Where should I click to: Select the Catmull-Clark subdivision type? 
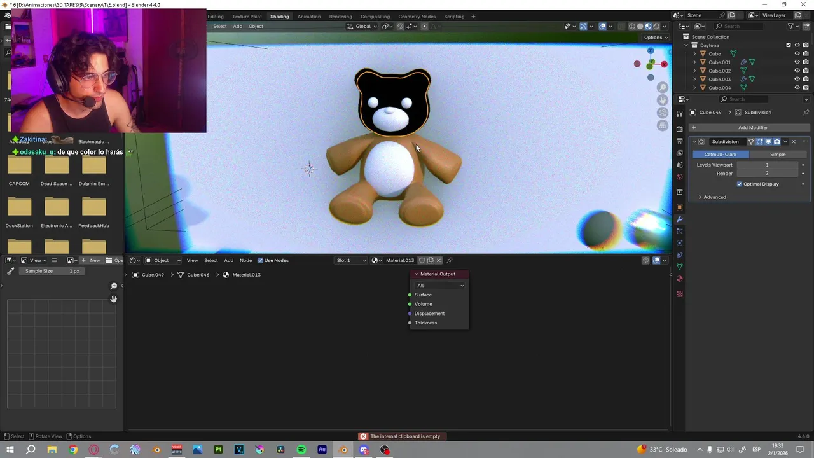pos(720,154)
